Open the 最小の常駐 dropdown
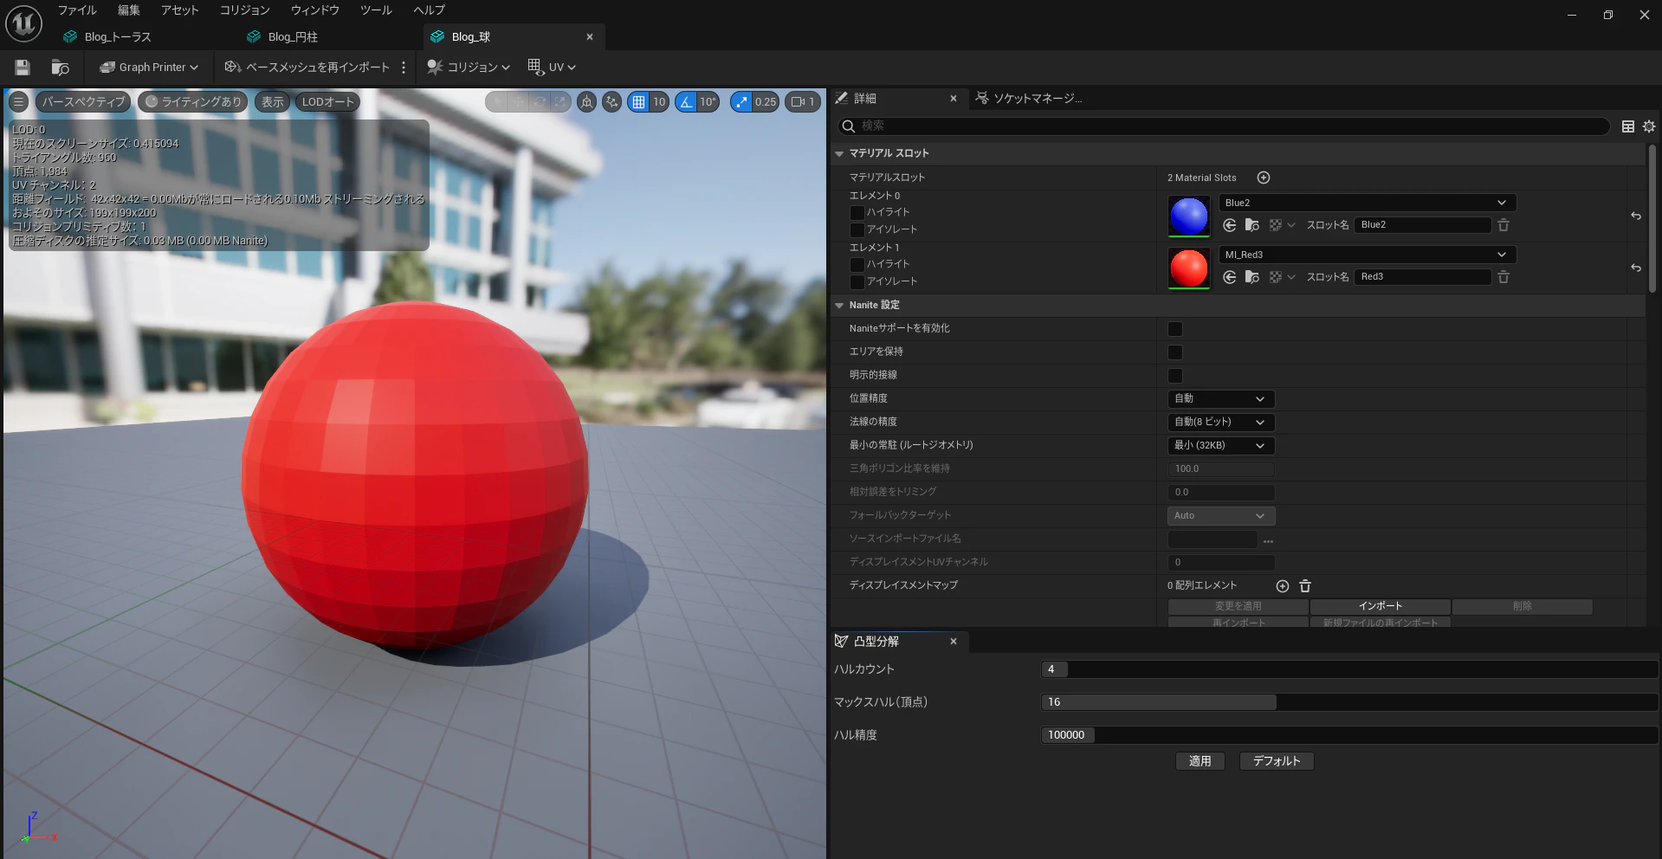 point(1221,446)
